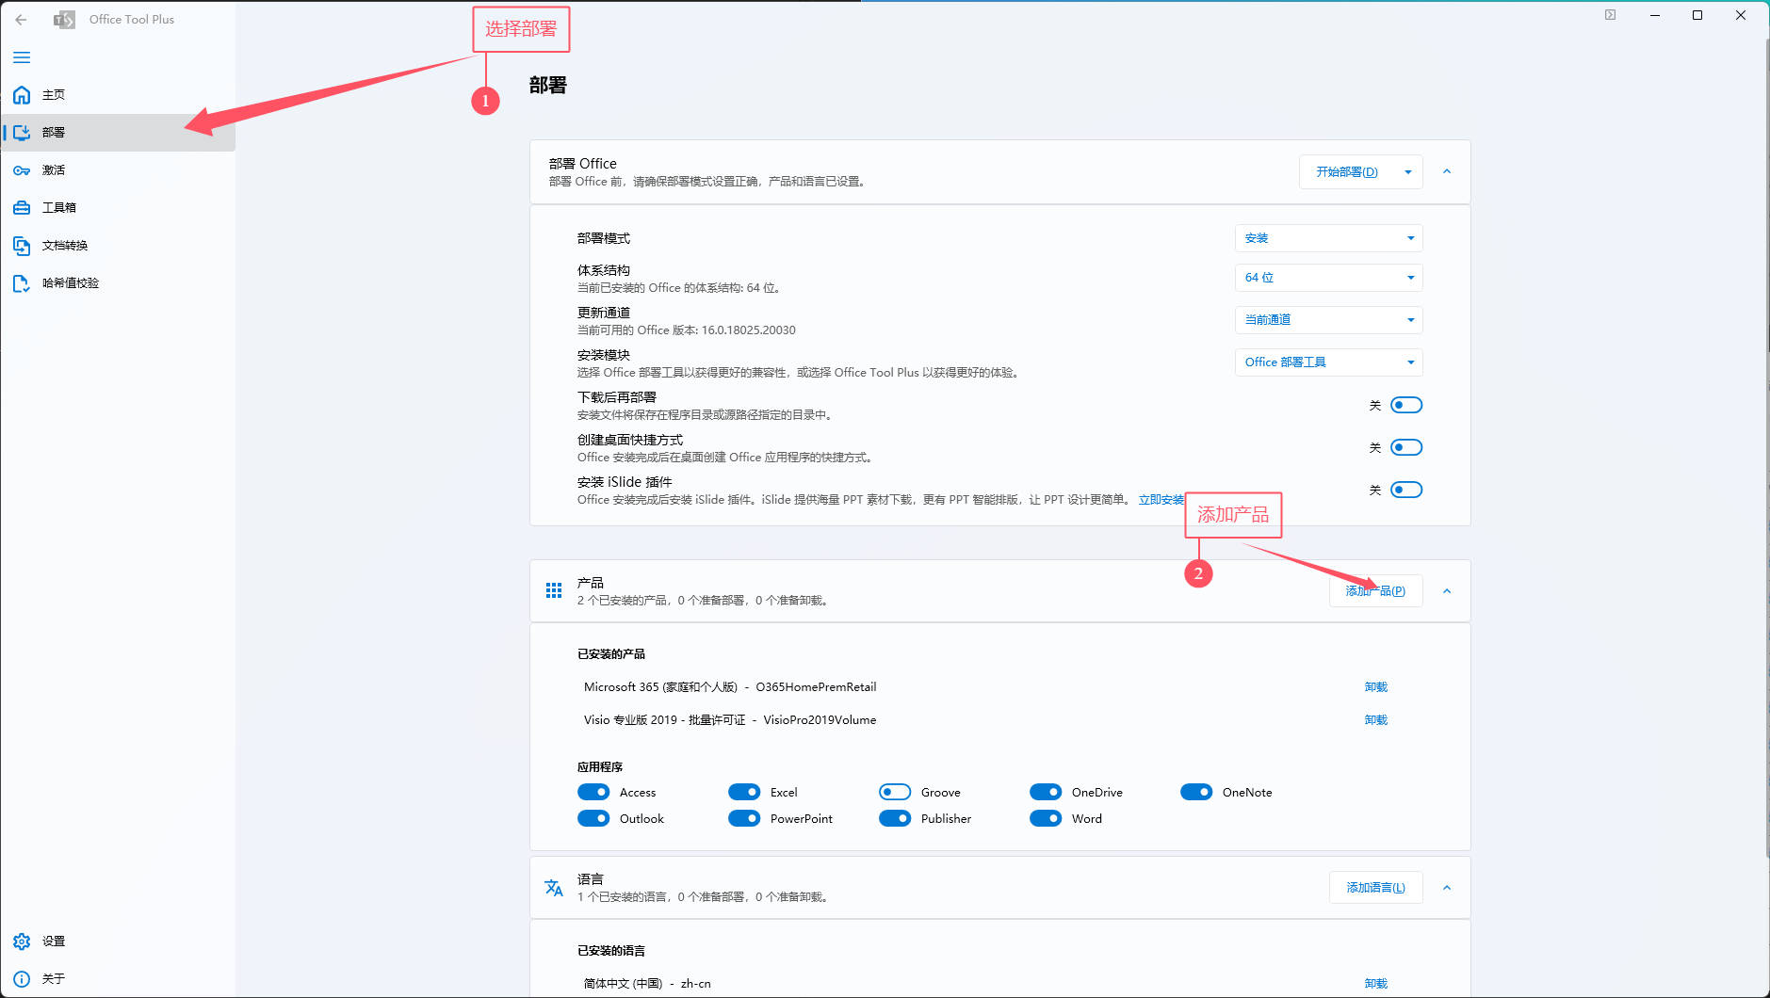This screenshot has height=998, width=1770.
Task: Open the 激活 activation page
Action: point(118,170)
